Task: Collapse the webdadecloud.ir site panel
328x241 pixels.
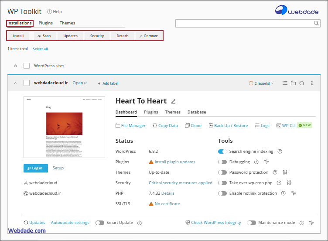Action: (x=15, y=83)
